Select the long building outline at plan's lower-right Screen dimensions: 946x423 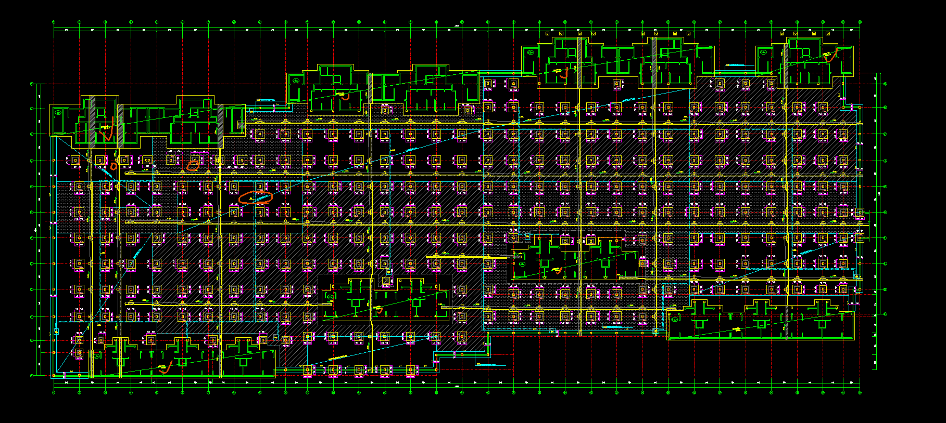click(761, 321)
